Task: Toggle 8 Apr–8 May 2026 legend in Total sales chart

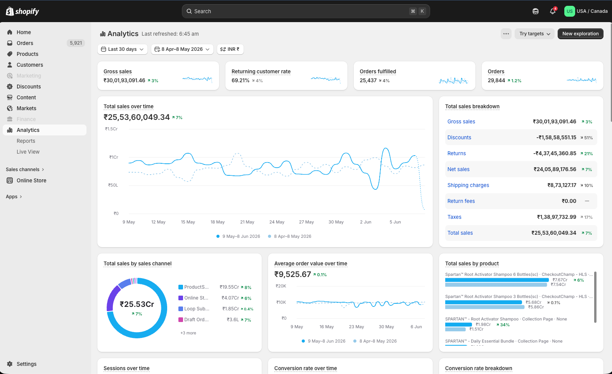Action: tap(290, 236)
